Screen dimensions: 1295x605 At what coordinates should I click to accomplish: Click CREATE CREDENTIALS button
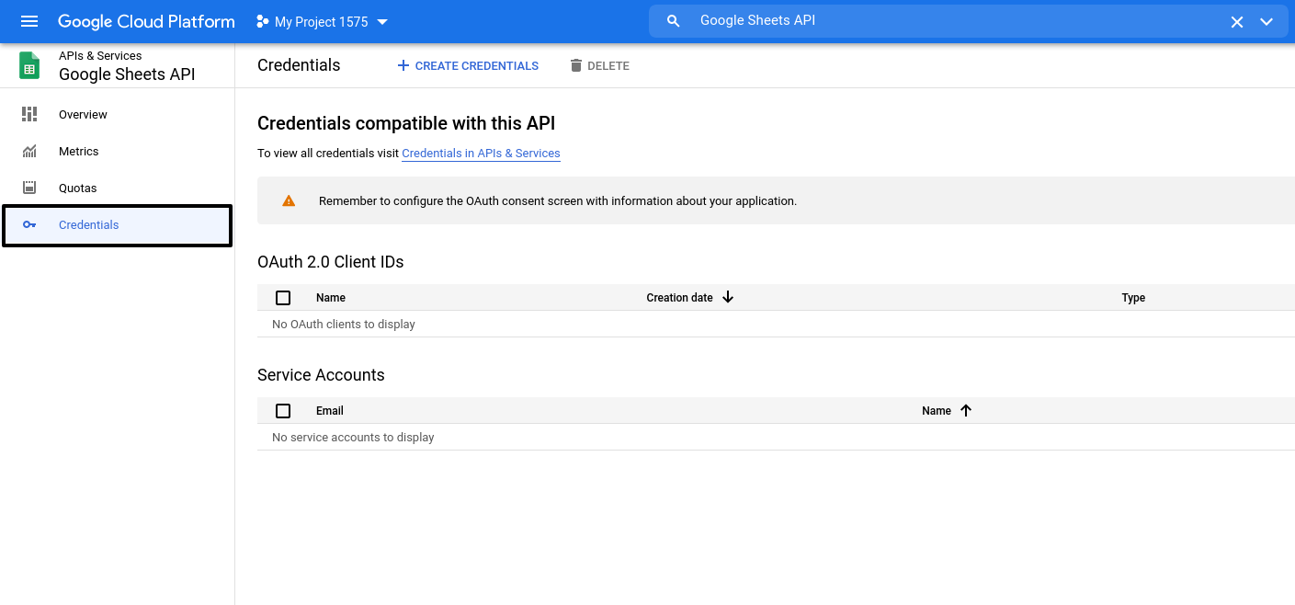(x=468, y=66)
